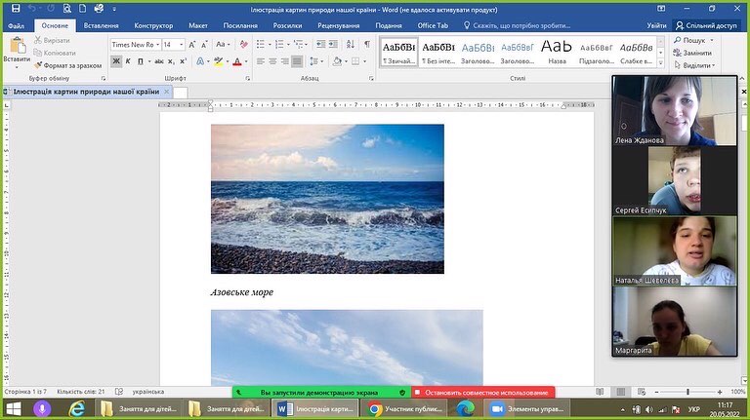Start a bulleted list
Image resolution: width=750 pixels, height=420 pixels.
pos(260,45)
